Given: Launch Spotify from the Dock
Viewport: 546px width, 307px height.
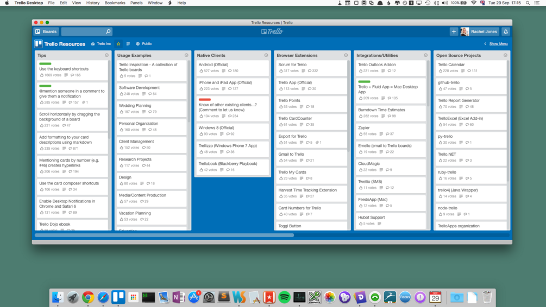Looking at the screenshot, I should tap(284, 297).
